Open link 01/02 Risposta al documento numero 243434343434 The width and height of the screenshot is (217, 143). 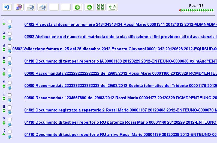(x=121, y=24)
